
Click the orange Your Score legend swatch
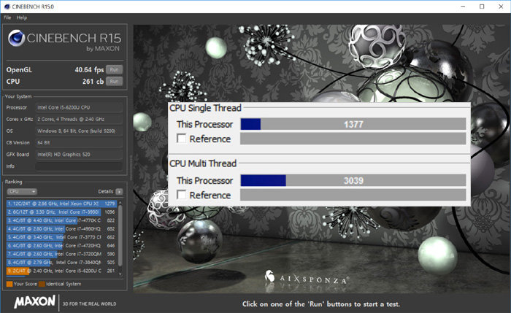point(9,284)
